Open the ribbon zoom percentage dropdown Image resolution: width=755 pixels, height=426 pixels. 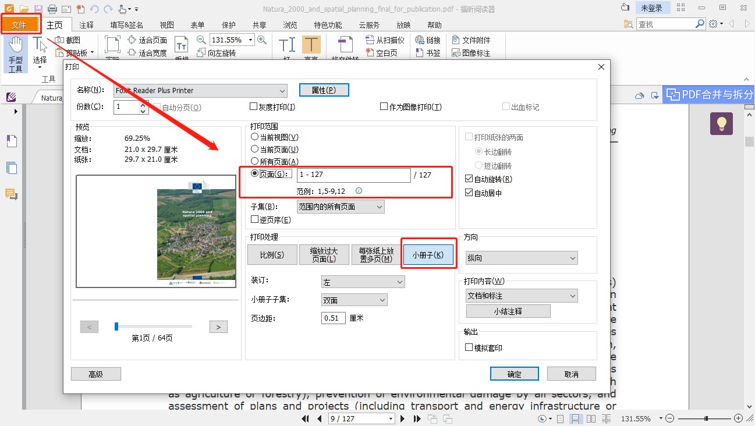click(250, 40)
